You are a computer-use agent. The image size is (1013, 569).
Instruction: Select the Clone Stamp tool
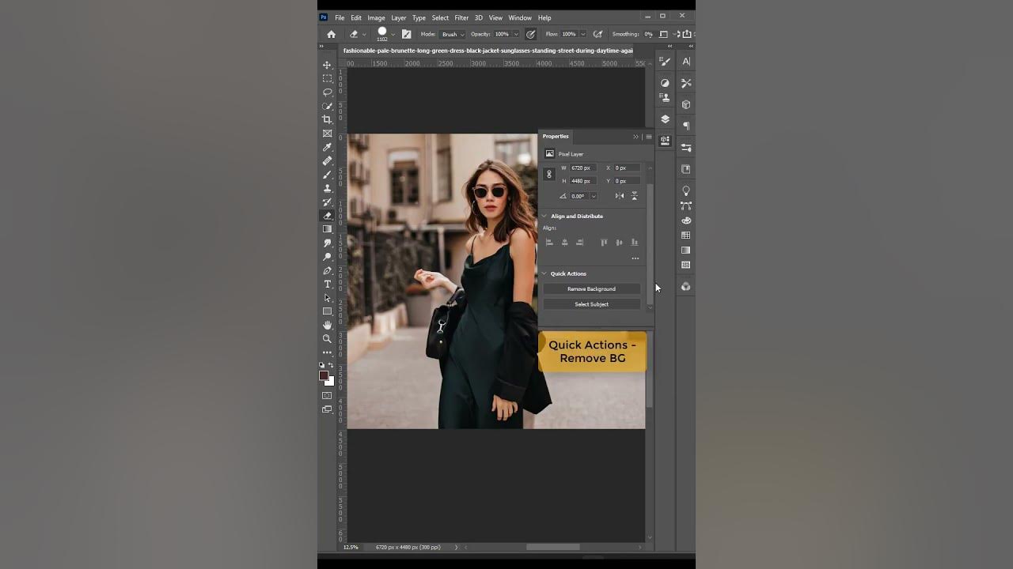[327, 188]
